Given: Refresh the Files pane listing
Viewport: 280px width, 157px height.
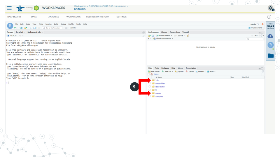Looking at the screenshot, I should (263, 72).
